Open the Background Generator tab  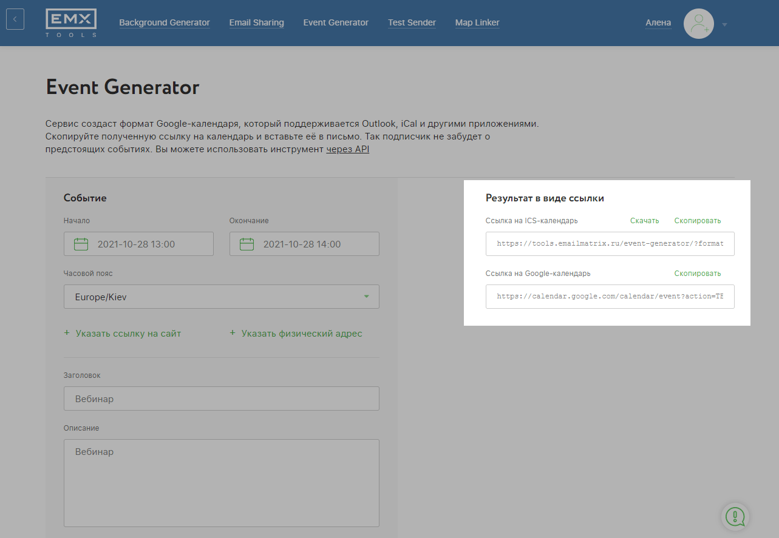tap(165, 22)
